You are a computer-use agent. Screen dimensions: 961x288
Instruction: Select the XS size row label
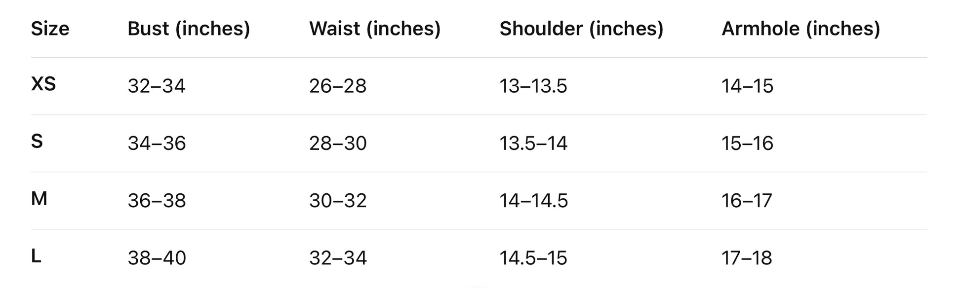43,84
